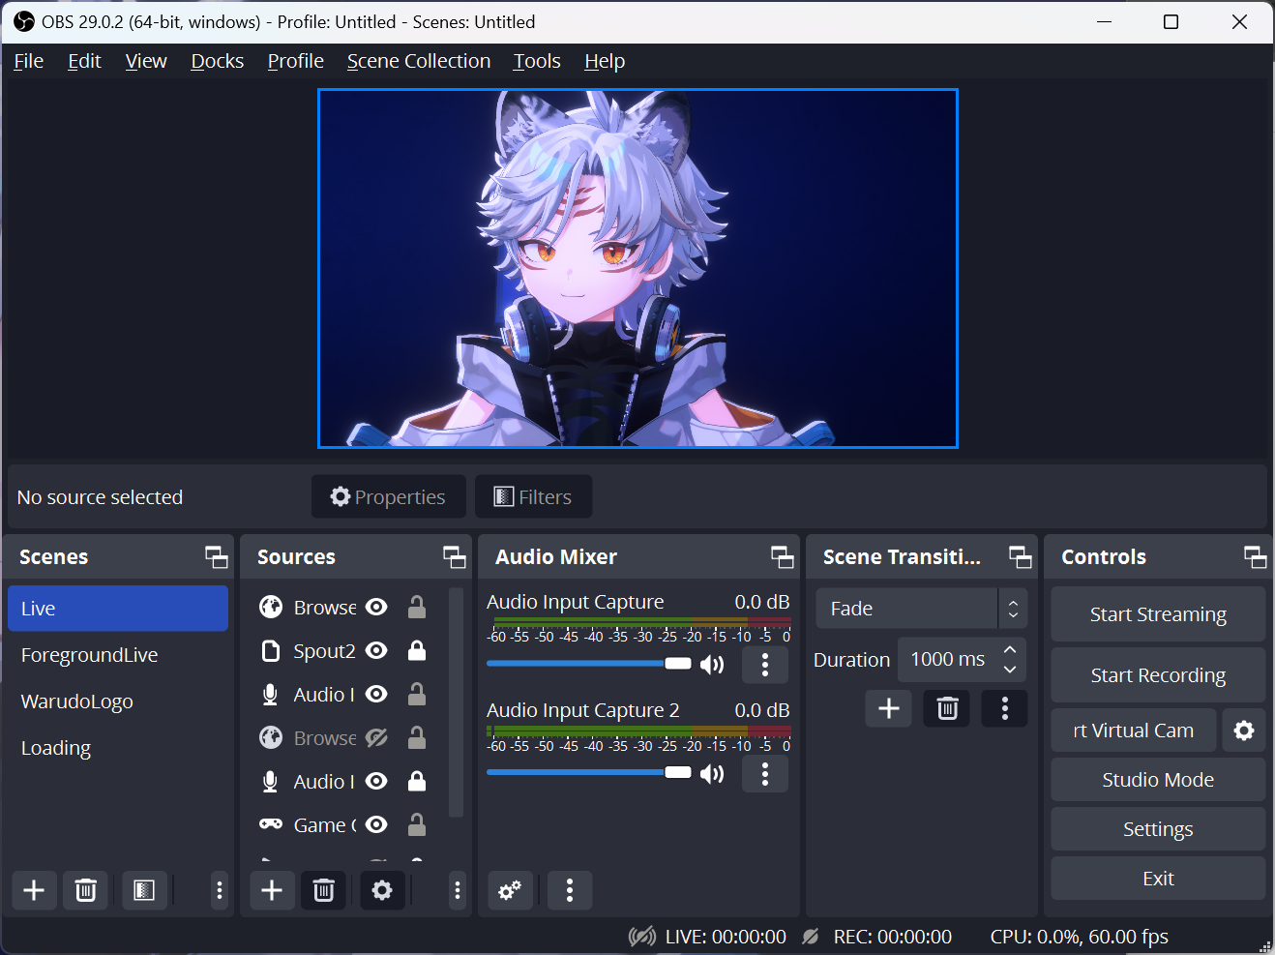Add a new scene with plus icon
The image size is (1275, 955).
(x=34, y=890)
